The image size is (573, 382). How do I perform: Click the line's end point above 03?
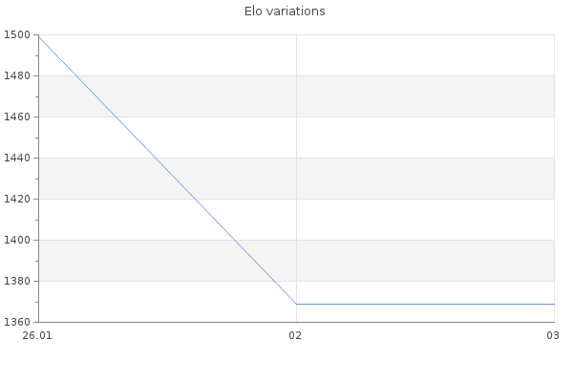tap(553, 304)
